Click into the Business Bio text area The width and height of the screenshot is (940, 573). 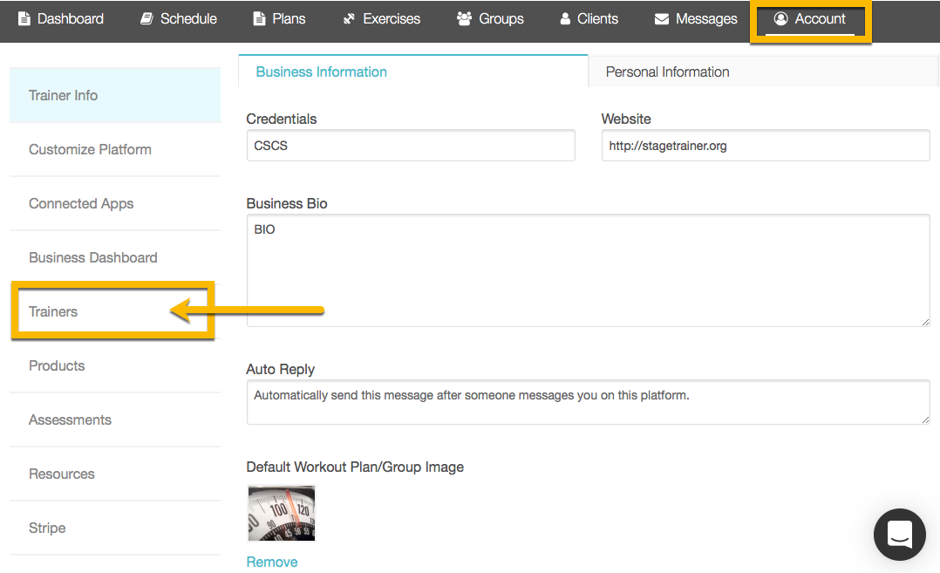(x=588, y=270)
